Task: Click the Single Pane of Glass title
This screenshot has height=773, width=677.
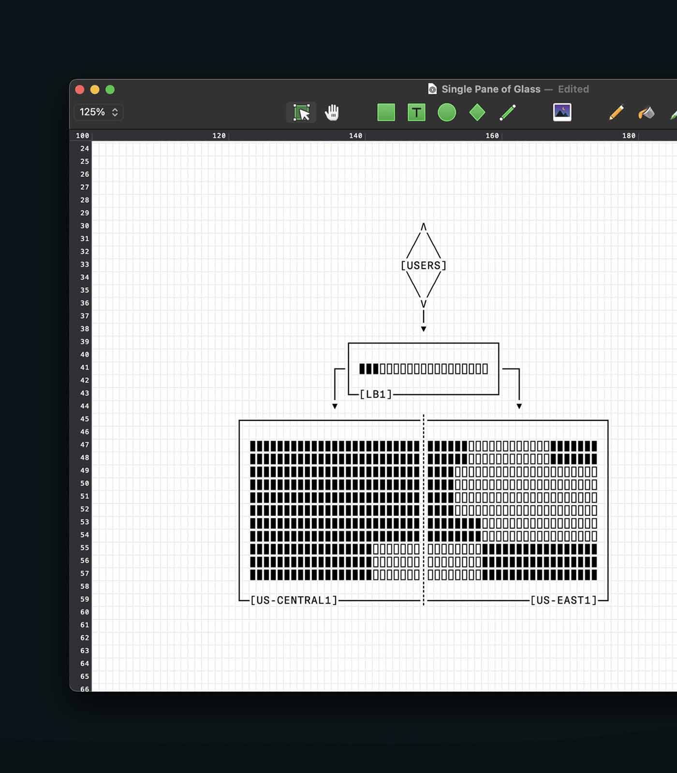Action: click(x=491, y=89)
